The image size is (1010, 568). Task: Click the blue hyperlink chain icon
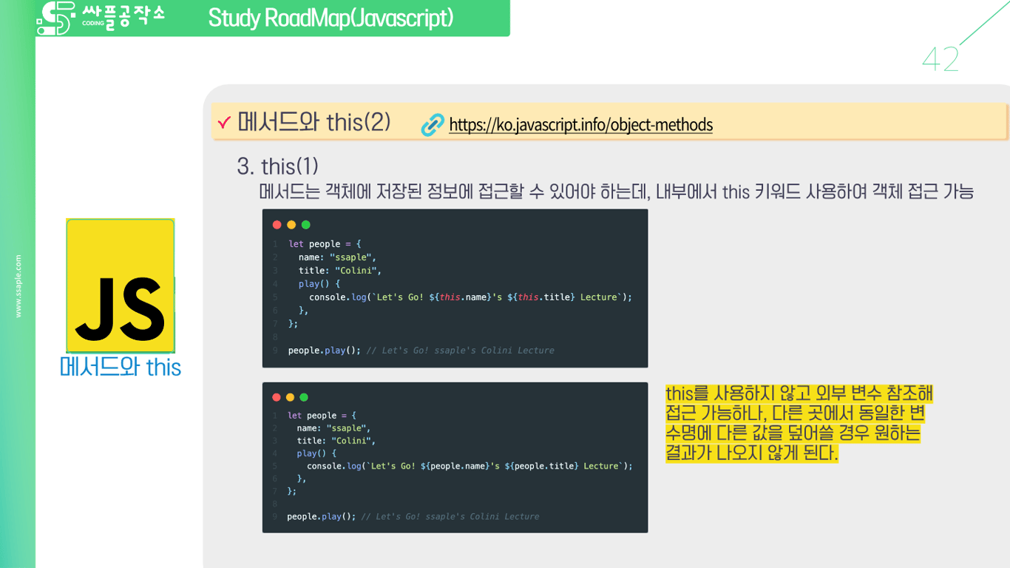(x=431, y=126)
